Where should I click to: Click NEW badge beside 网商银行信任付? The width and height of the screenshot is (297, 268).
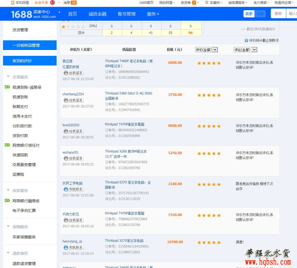click(7, 145)
